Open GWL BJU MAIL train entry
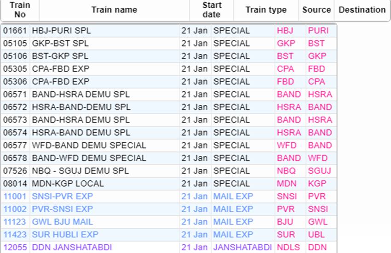Viewport: 391px width, 253px height. (63, 222)
